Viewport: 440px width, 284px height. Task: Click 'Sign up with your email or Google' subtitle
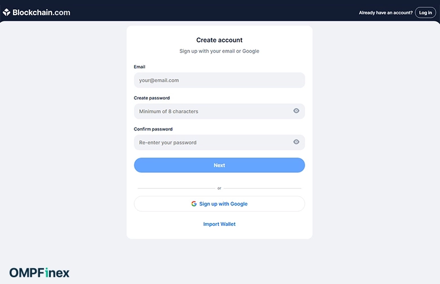[219, 51]
